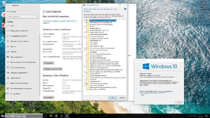Enable the Песочница Windows checkbox
This screenshot has height=118, width=210.
tap(87, 56)
